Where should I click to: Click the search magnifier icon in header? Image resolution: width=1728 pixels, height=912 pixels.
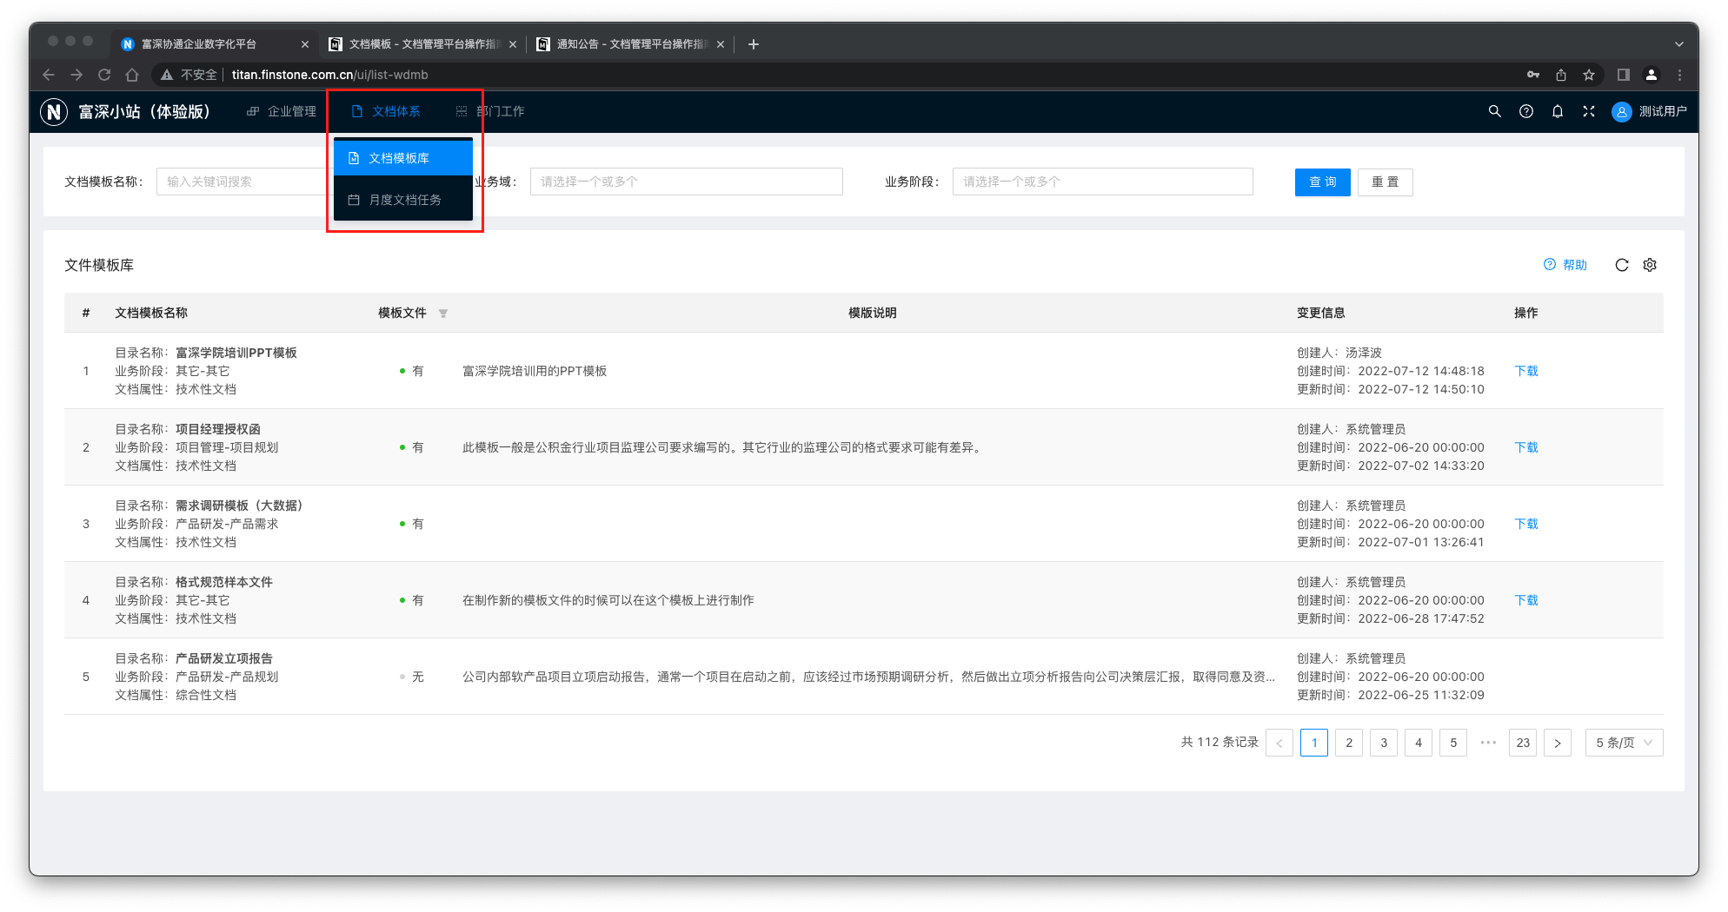click(x=1494, y=111)
